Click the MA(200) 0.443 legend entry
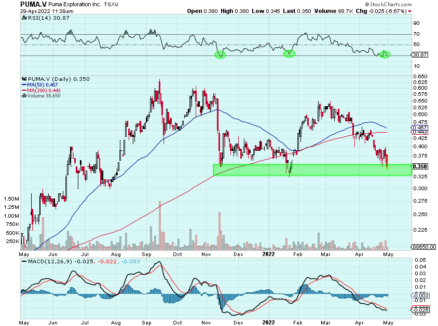This screenshot has width=438, height=326. pyautogui.click(x=44, y=90)
